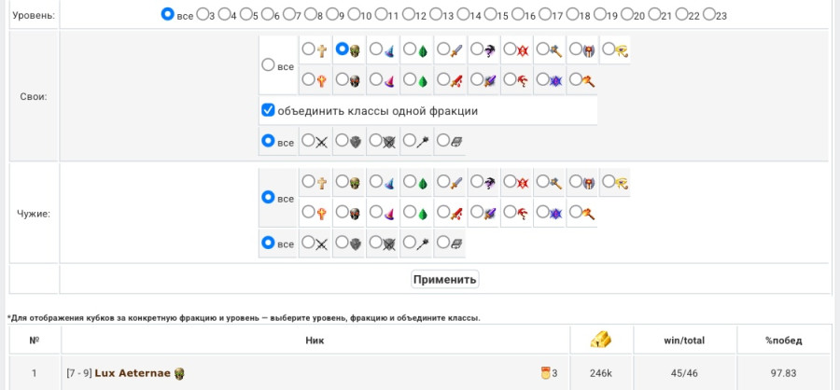Click the Применить button

(x=444, y=279)
